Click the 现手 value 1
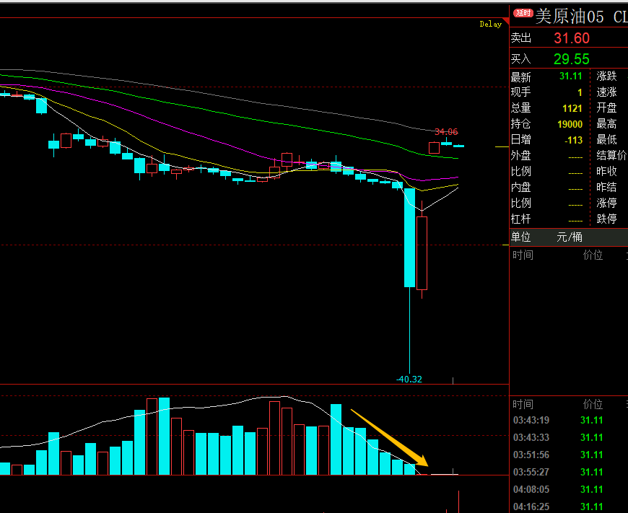Viewport: 628px width, 513px height. coord(580,92)
